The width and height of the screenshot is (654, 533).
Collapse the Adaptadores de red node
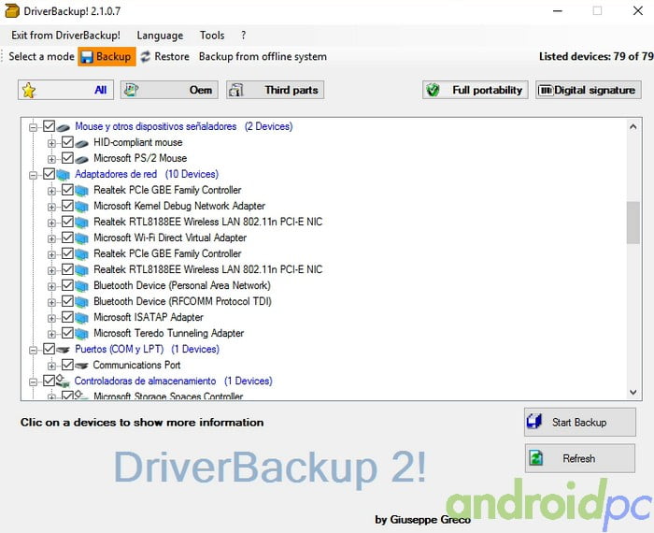[33, 175]
